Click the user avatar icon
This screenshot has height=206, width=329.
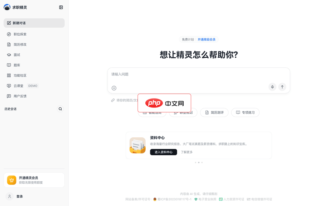[x=10, y=196]
